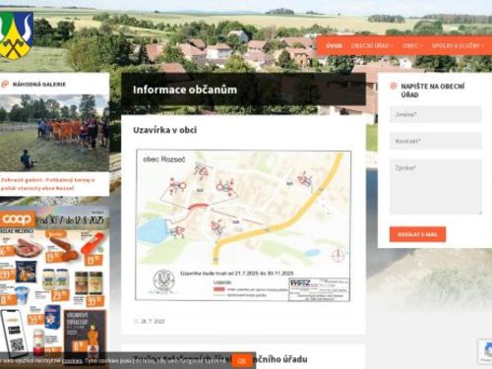Click the Náhodná galerie heading icon
Viewport: 492px width, 369px height.
(5, 85)
